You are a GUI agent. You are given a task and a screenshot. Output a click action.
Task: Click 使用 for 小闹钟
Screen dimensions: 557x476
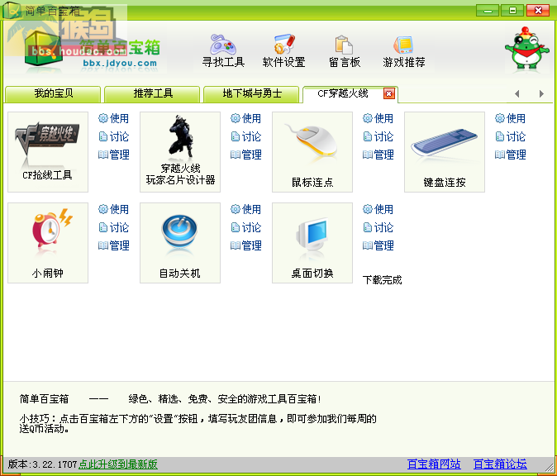(x=114, y=209)
